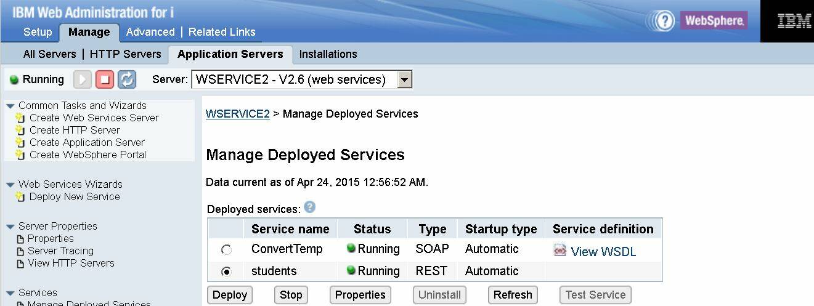This screenshot has width=814, height=306.
Task: Open the View WSDL link
Action: tap(603, 252)
